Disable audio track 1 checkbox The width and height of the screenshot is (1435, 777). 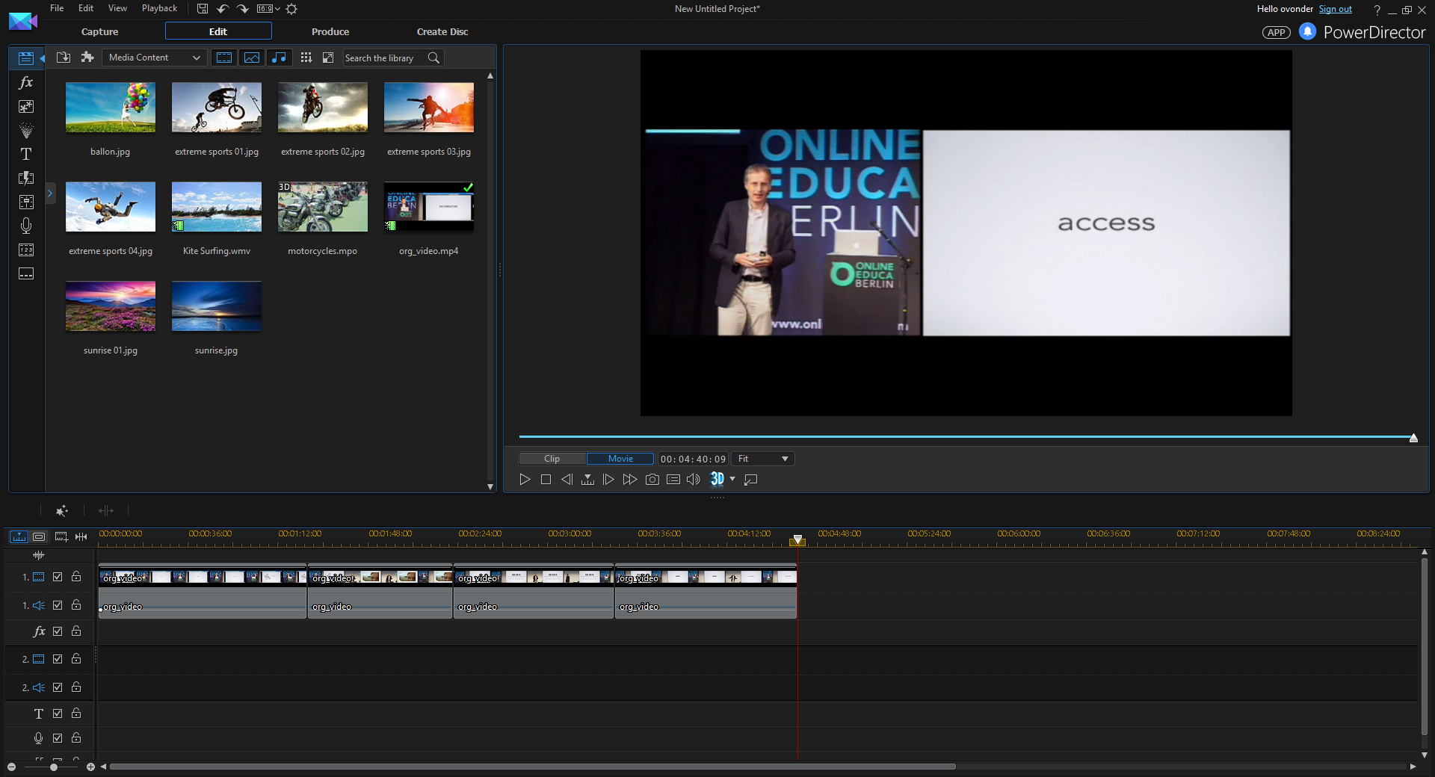click(58, 605)
